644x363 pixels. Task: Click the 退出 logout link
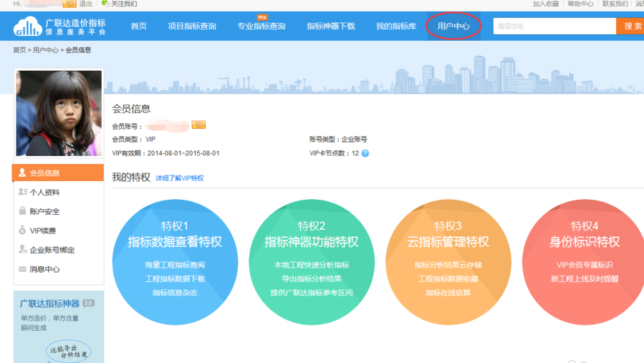coord(85,4)
